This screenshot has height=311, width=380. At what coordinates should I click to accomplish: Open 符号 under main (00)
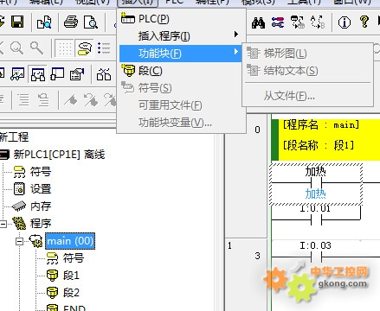(74, 258)
